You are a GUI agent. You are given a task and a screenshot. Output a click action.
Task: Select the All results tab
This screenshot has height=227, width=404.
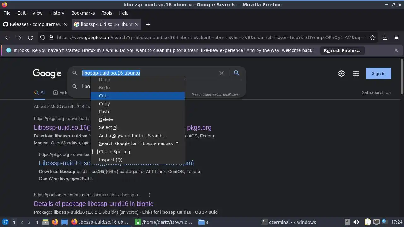40,93
